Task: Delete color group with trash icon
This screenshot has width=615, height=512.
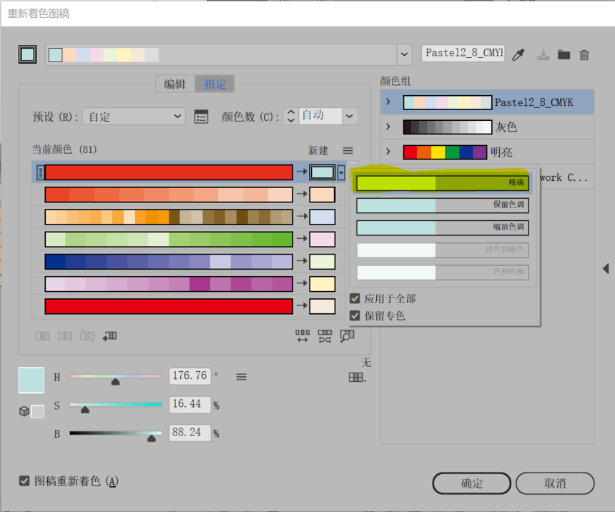Action: [x=584, y=55]
